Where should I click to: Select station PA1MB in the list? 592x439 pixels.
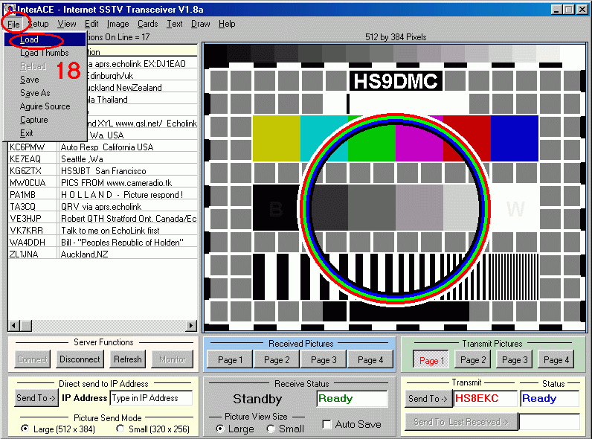point(103,194)
